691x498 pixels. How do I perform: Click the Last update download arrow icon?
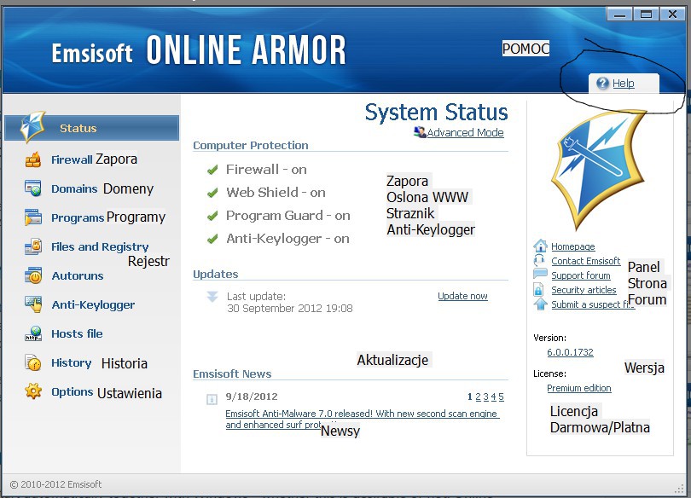pos(212,297)
